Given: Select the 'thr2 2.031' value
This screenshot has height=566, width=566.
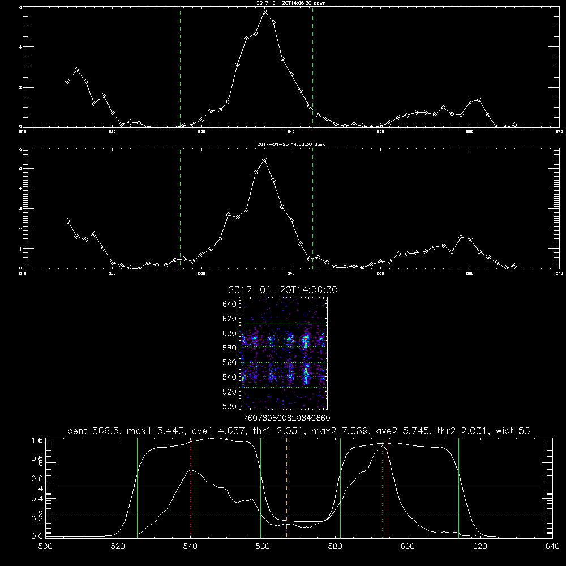Looking at the screenshot, I should pos(463,431).
